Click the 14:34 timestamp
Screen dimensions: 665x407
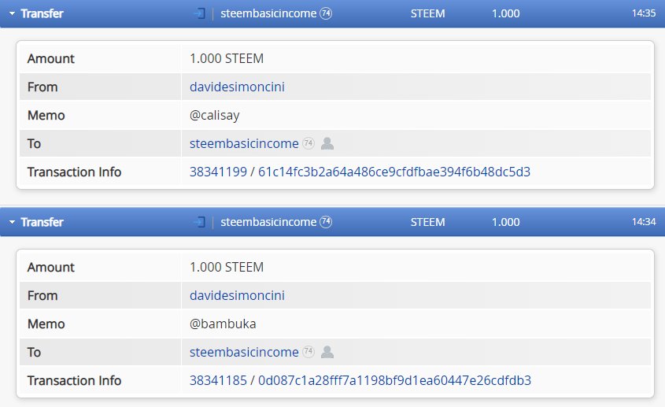tap(644, 221)
